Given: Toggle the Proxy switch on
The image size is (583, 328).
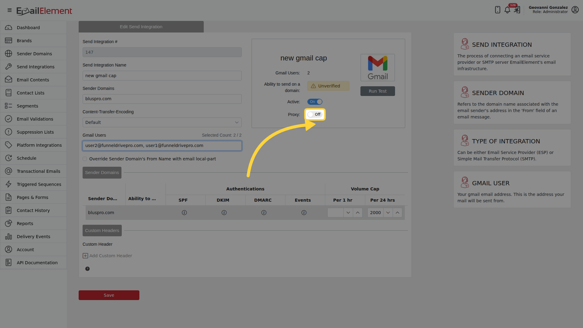Looking at the screenshot, I should click(315, 114).
